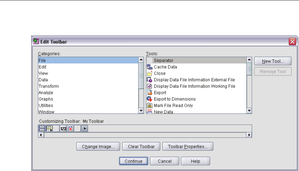Click Tools list scroll down arrow
The height and width of the screenshot is (171, 299).
(249, 111)
